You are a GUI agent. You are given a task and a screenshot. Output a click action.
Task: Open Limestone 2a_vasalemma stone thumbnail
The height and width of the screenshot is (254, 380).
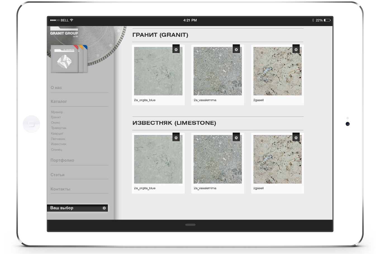pos(218,159)
